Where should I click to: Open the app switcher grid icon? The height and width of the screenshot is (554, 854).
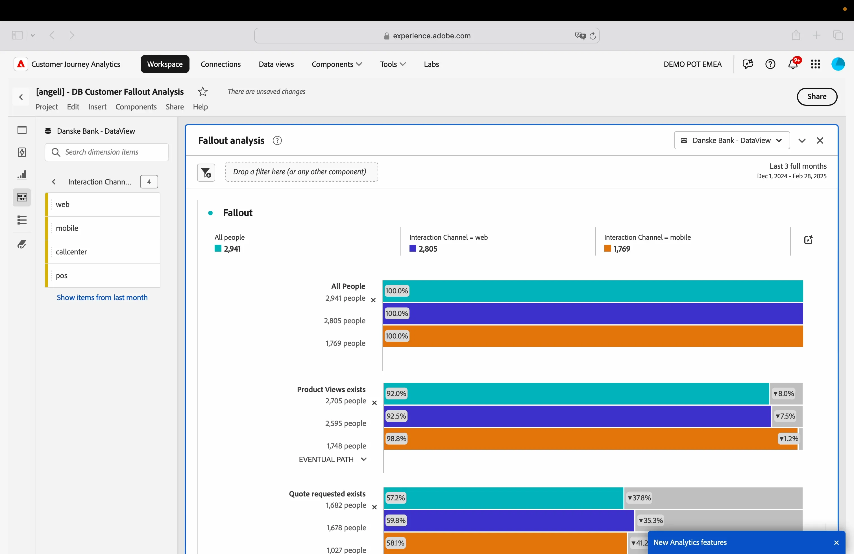click(x=816, y=64)
